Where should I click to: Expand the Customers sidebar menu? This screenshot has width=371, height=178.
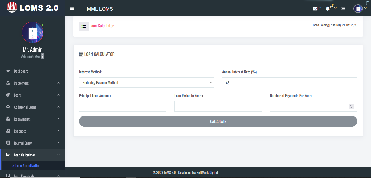33,83
